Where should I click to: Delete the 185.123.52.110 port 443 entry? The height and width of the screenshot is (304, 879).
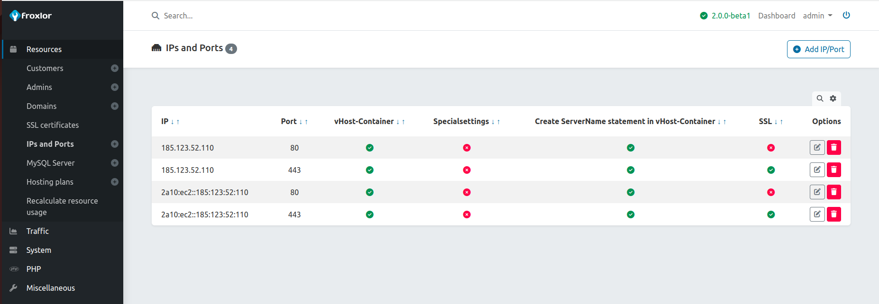point(833,170)
